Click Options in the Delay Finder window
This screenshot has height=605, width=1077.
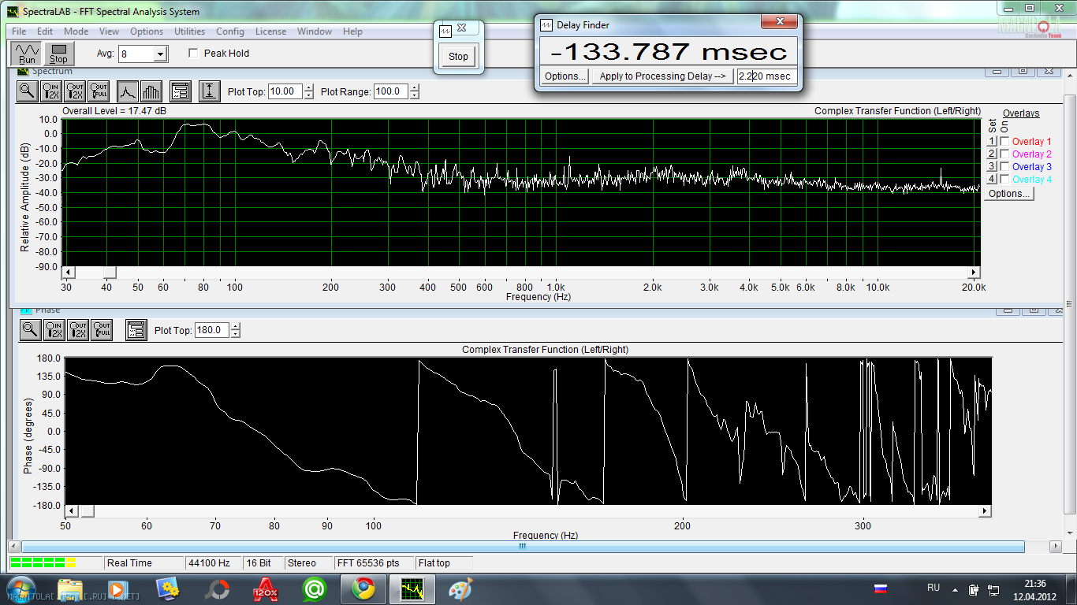tap(565, 76)
